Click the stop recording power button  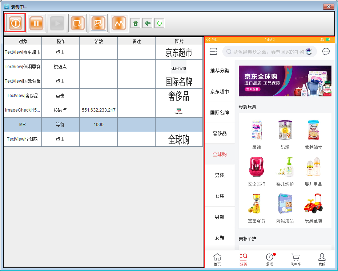click(15, 23)
